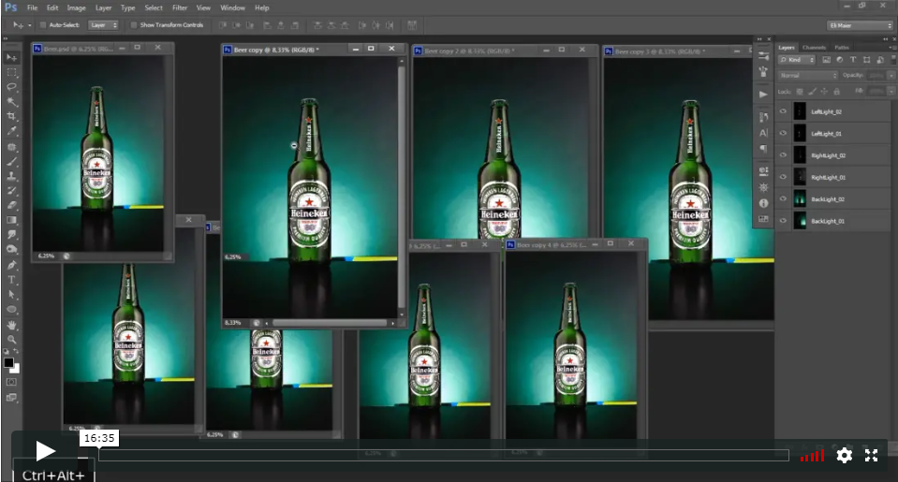Select the Hand tool

11,325
